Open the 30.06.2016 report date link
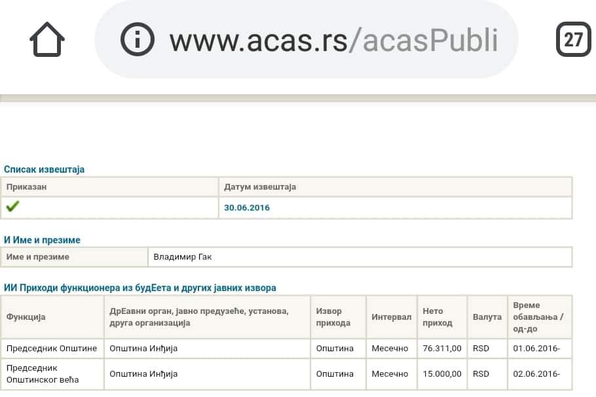 (x=247, y=207)
